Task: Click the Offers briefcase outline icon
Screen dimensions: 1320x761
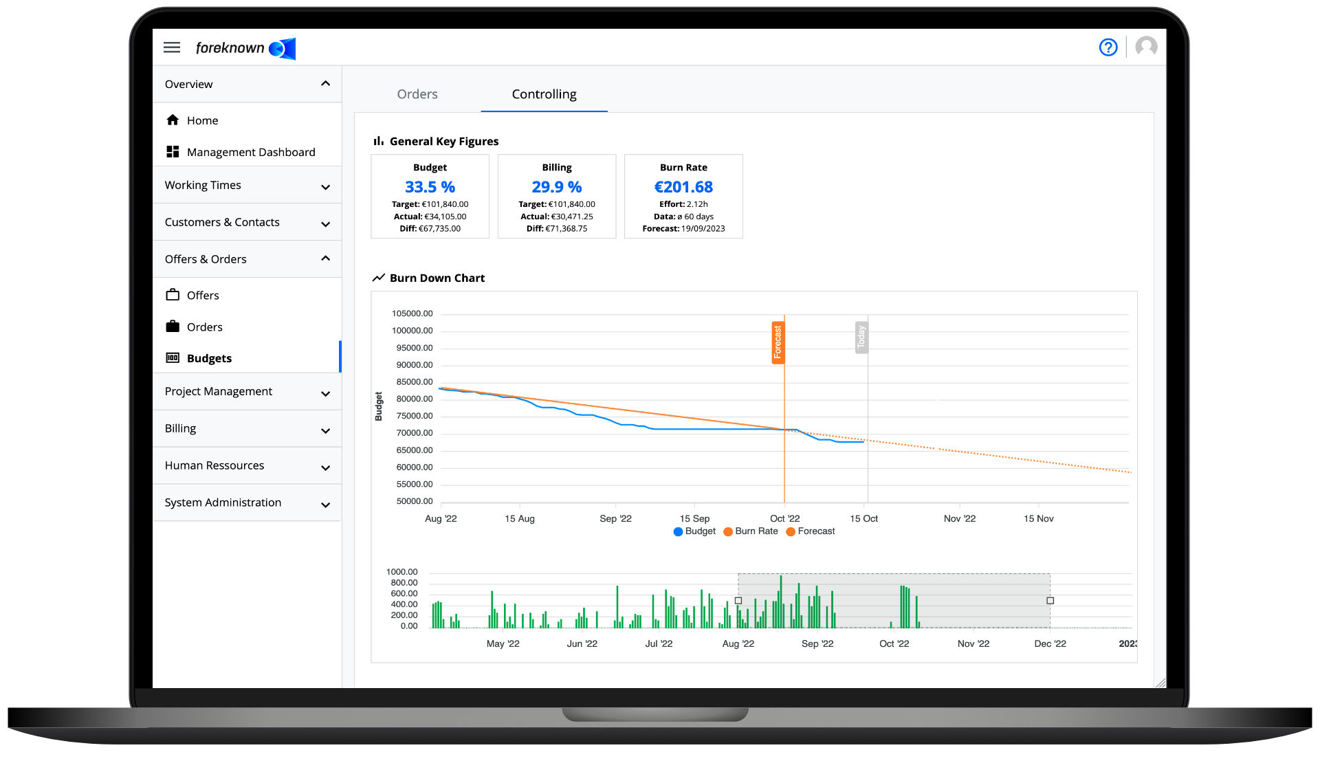Action: 173,295
